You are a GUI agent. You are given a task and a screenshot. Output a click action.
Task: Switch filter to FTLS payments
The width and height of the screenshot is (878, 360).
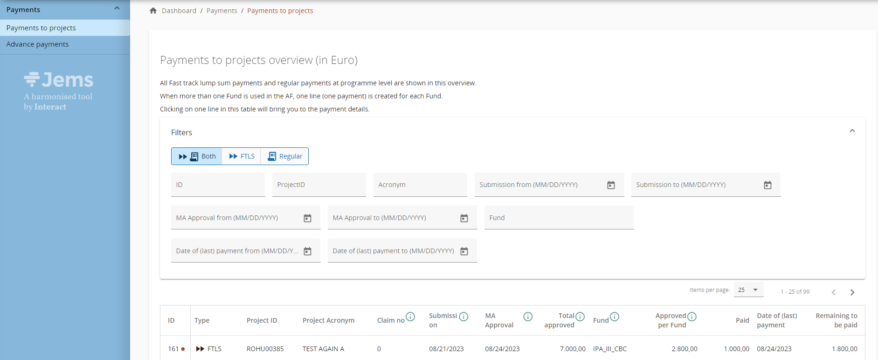click(x=242, y=156)
